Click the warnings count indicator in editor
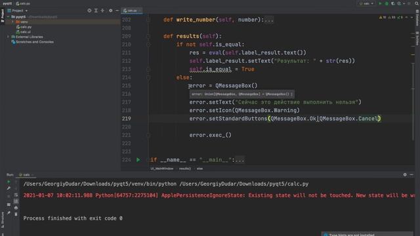Viewport: 420px width, 236px height. tap(383, 18)
